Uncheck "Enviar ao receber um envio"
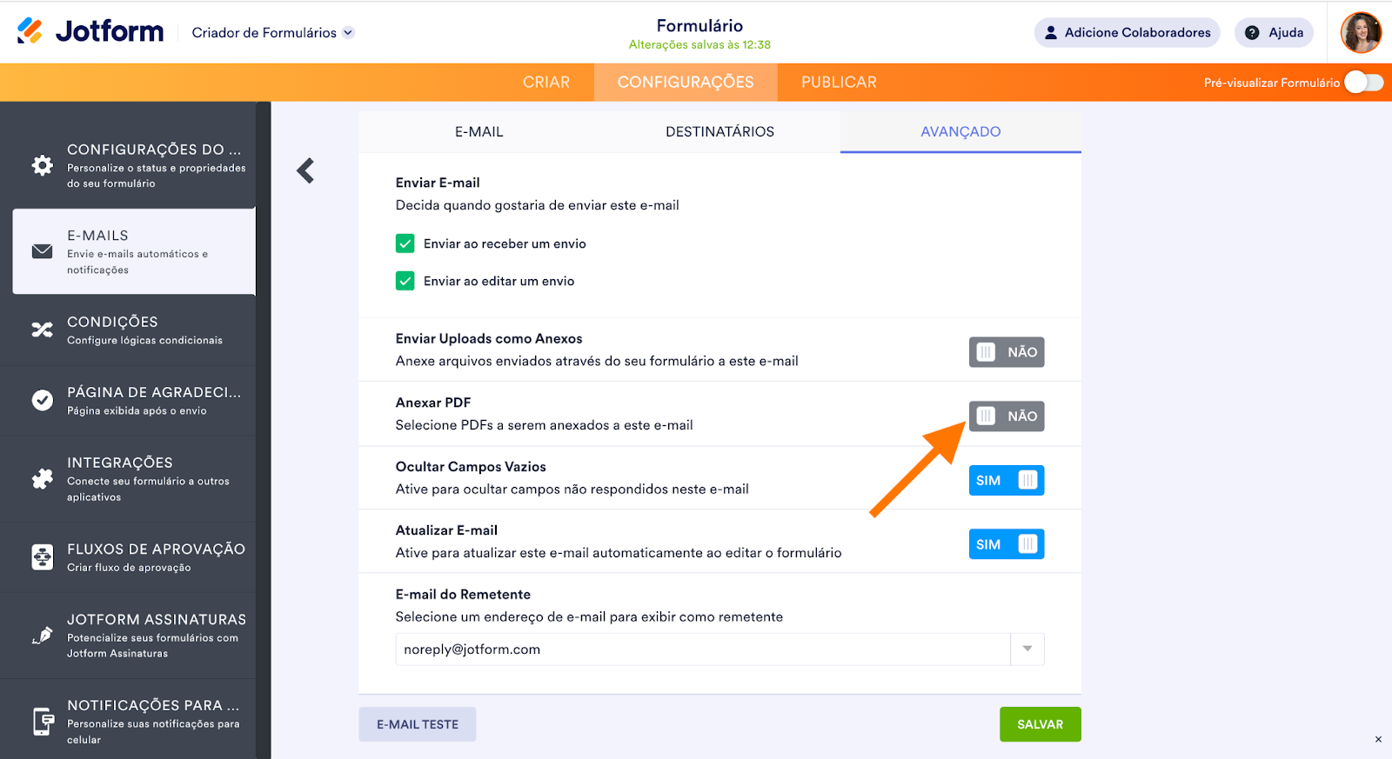The width and height of the screenshot is (1392, 759). (405, 243)
